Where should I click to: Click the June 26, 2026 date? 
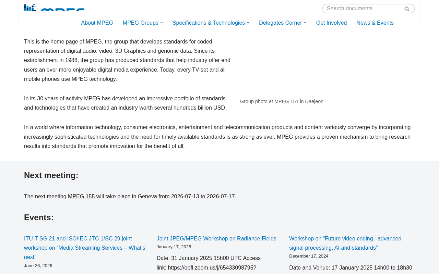pos(38,266)
